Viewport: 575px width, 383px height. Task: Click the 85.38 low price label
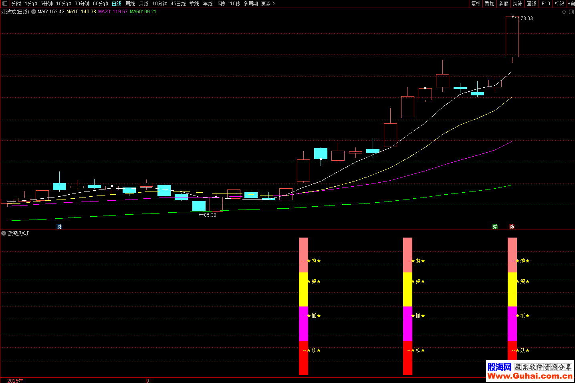point(210,215)
